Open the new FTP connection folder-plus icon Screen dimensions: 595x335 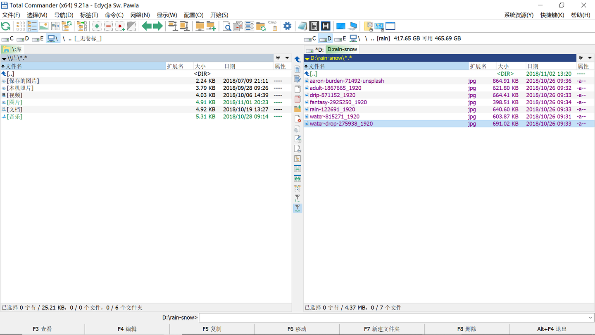click(211, 26)
